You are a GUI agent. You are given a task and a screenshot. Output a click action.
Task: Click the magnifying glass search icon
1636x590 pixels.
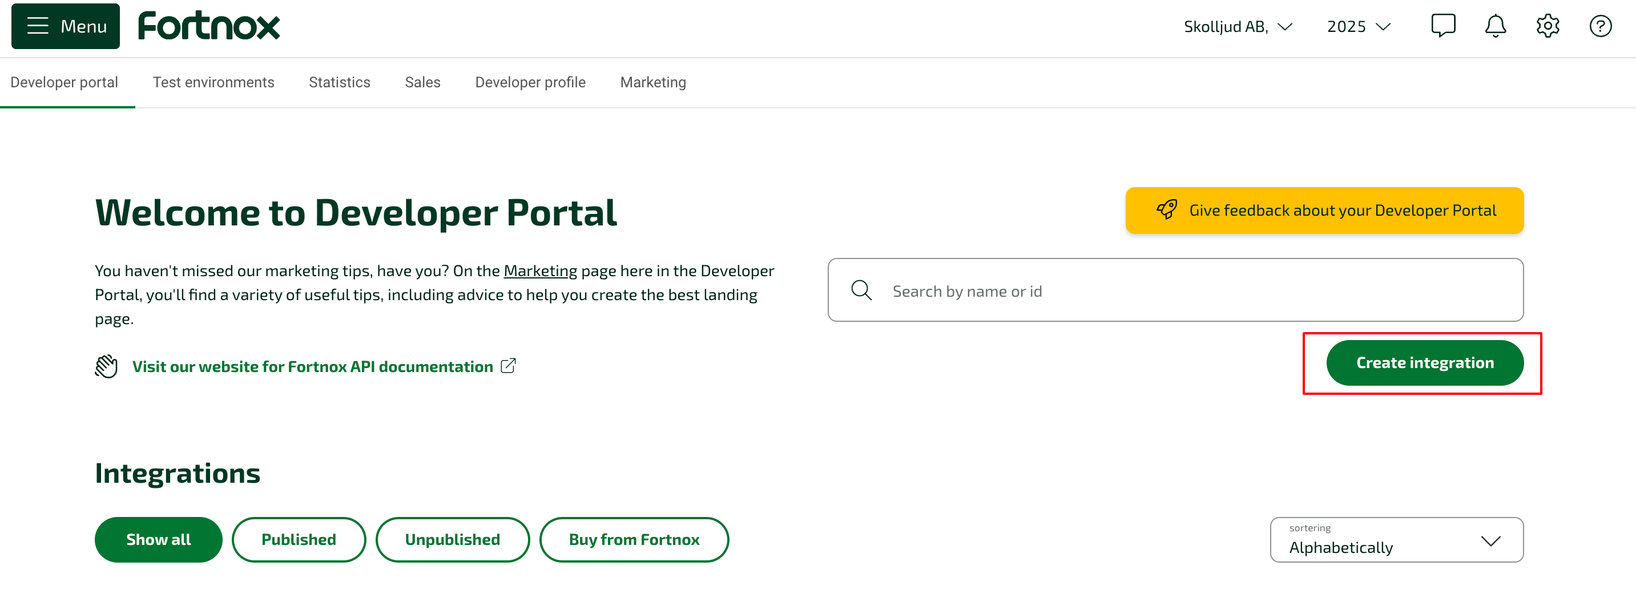click(861, 290)
